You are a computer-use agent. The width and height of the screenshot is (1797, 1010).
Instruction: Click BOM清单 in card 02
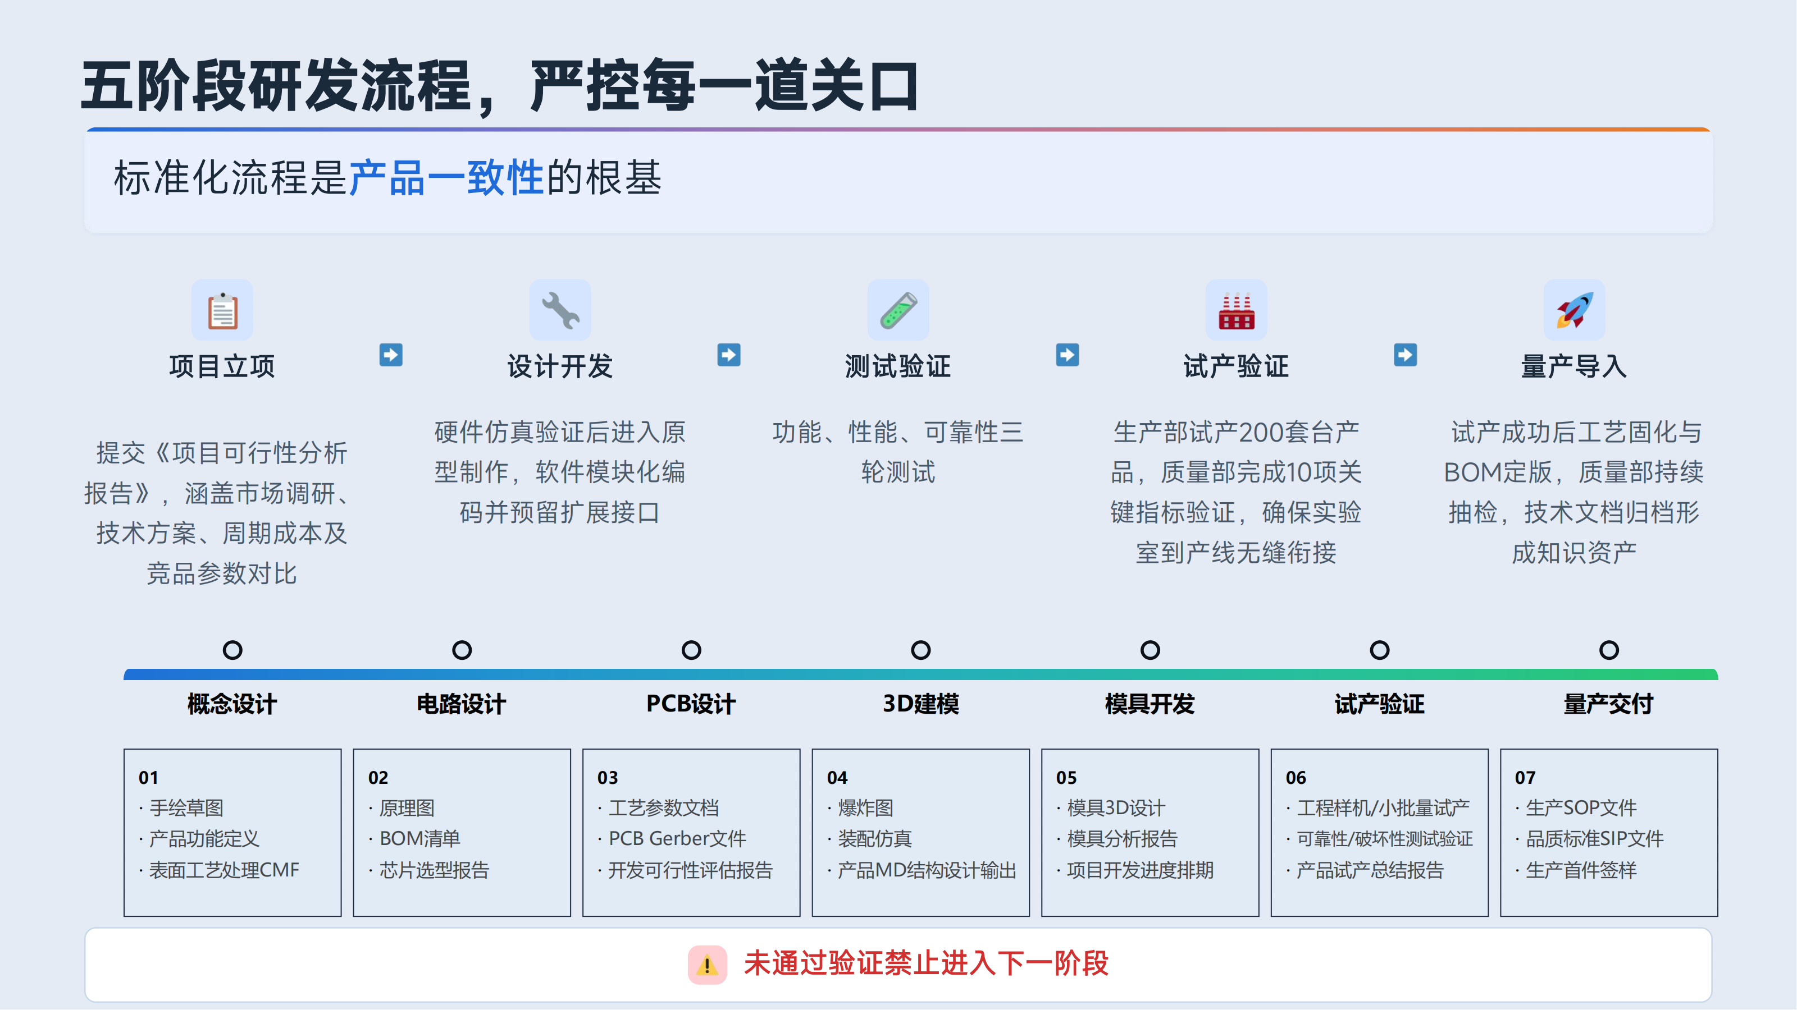[420, 838]
